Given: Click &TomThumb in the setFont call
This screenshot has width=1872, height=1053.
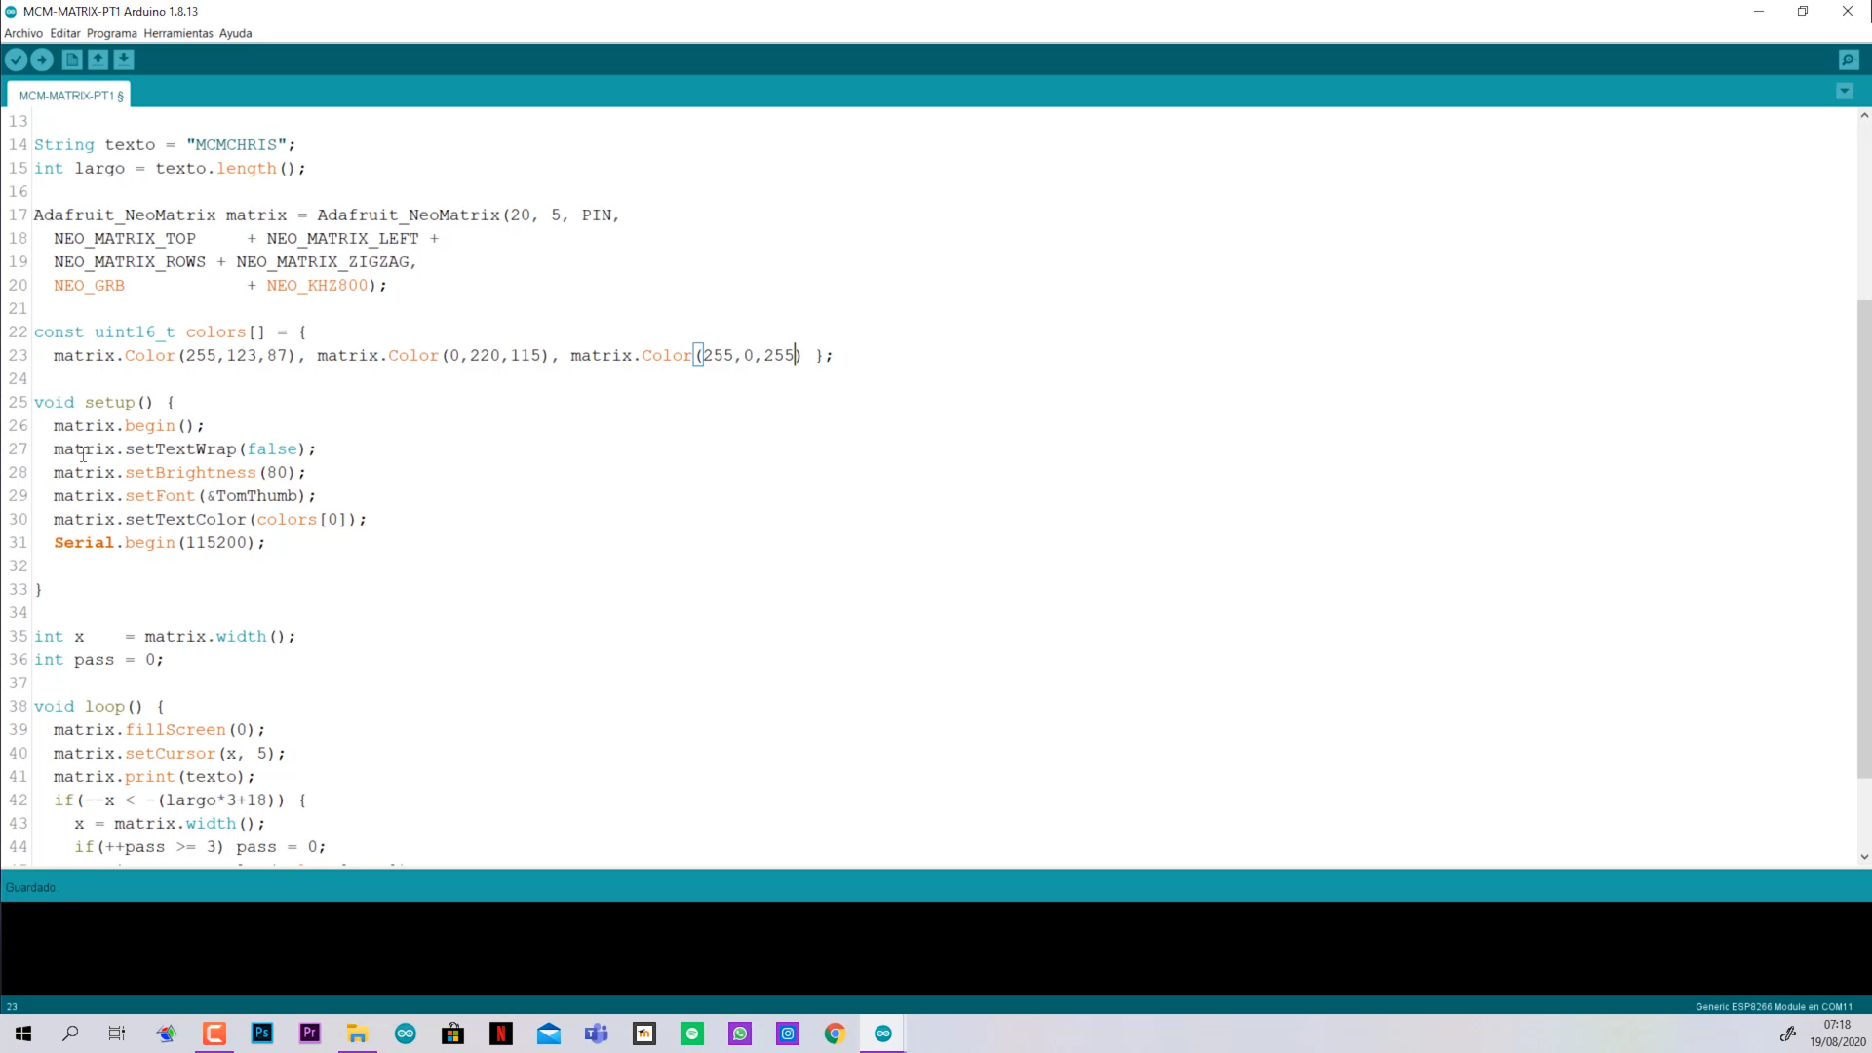Looking at the screenshot, I should point(252,495).
